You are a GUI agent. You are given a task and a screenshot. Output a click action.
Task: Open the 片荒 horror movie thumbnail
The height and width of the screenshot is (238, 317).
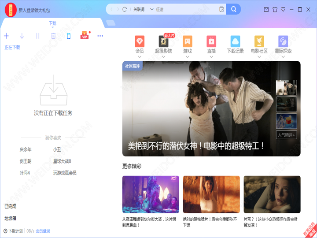[272, 194]
